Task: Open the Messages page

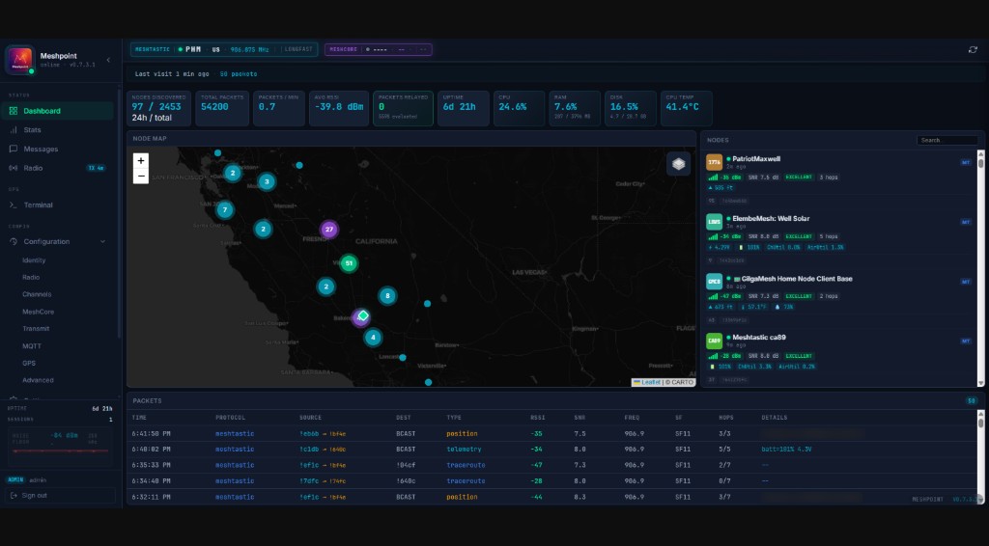Action: [41, 150]
